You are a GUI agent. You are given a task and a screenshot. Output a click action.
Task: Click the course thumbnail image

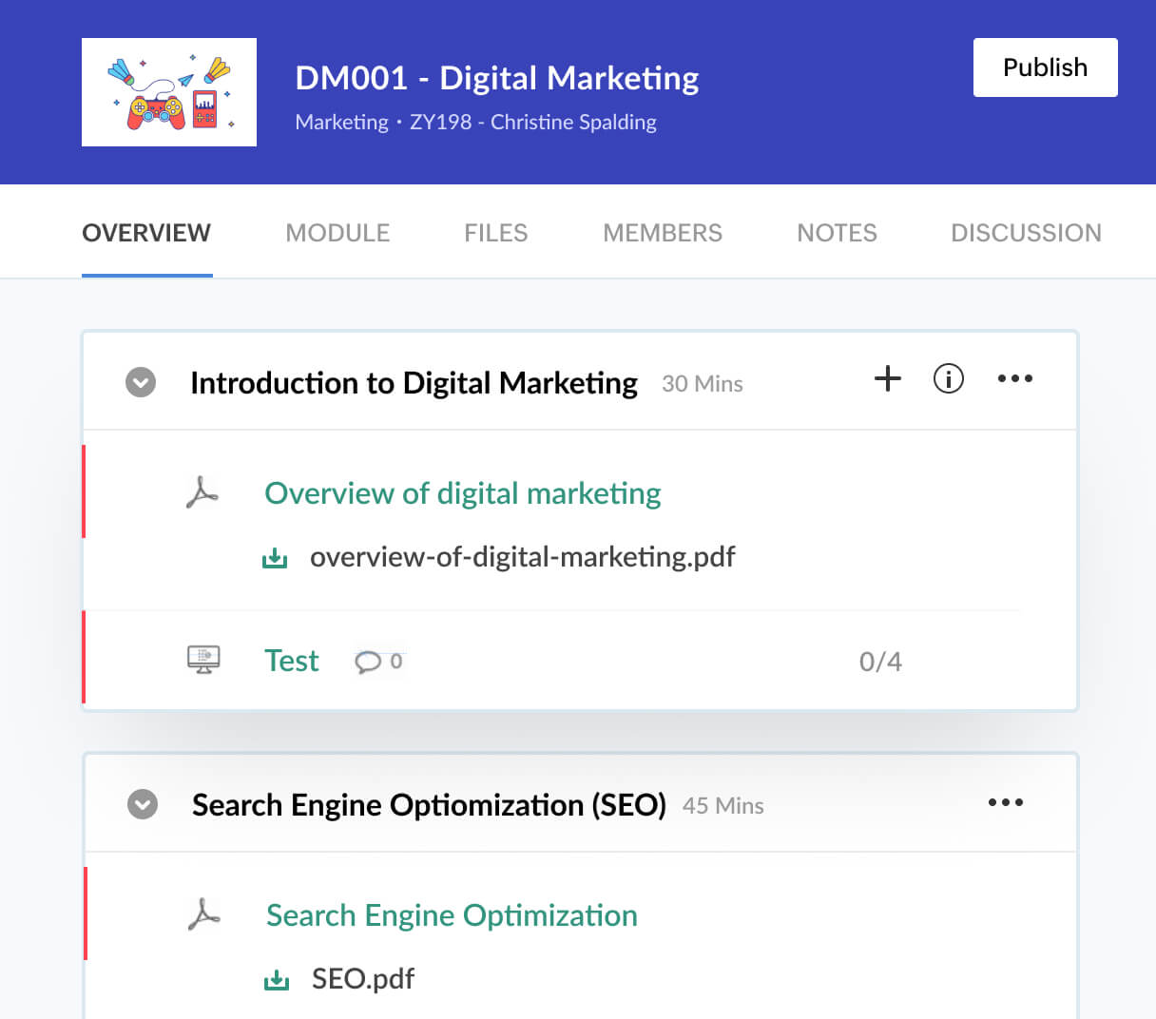169,92
